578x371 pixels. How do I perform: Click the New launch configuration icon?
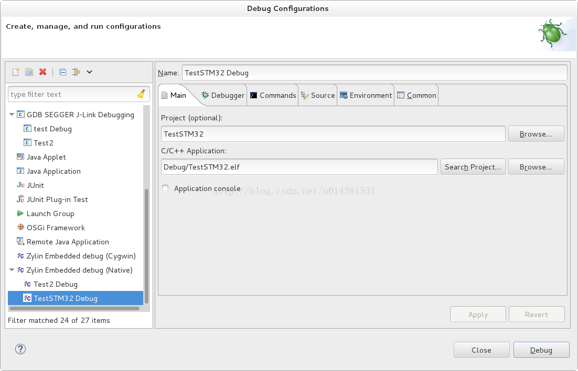[16, 72]
